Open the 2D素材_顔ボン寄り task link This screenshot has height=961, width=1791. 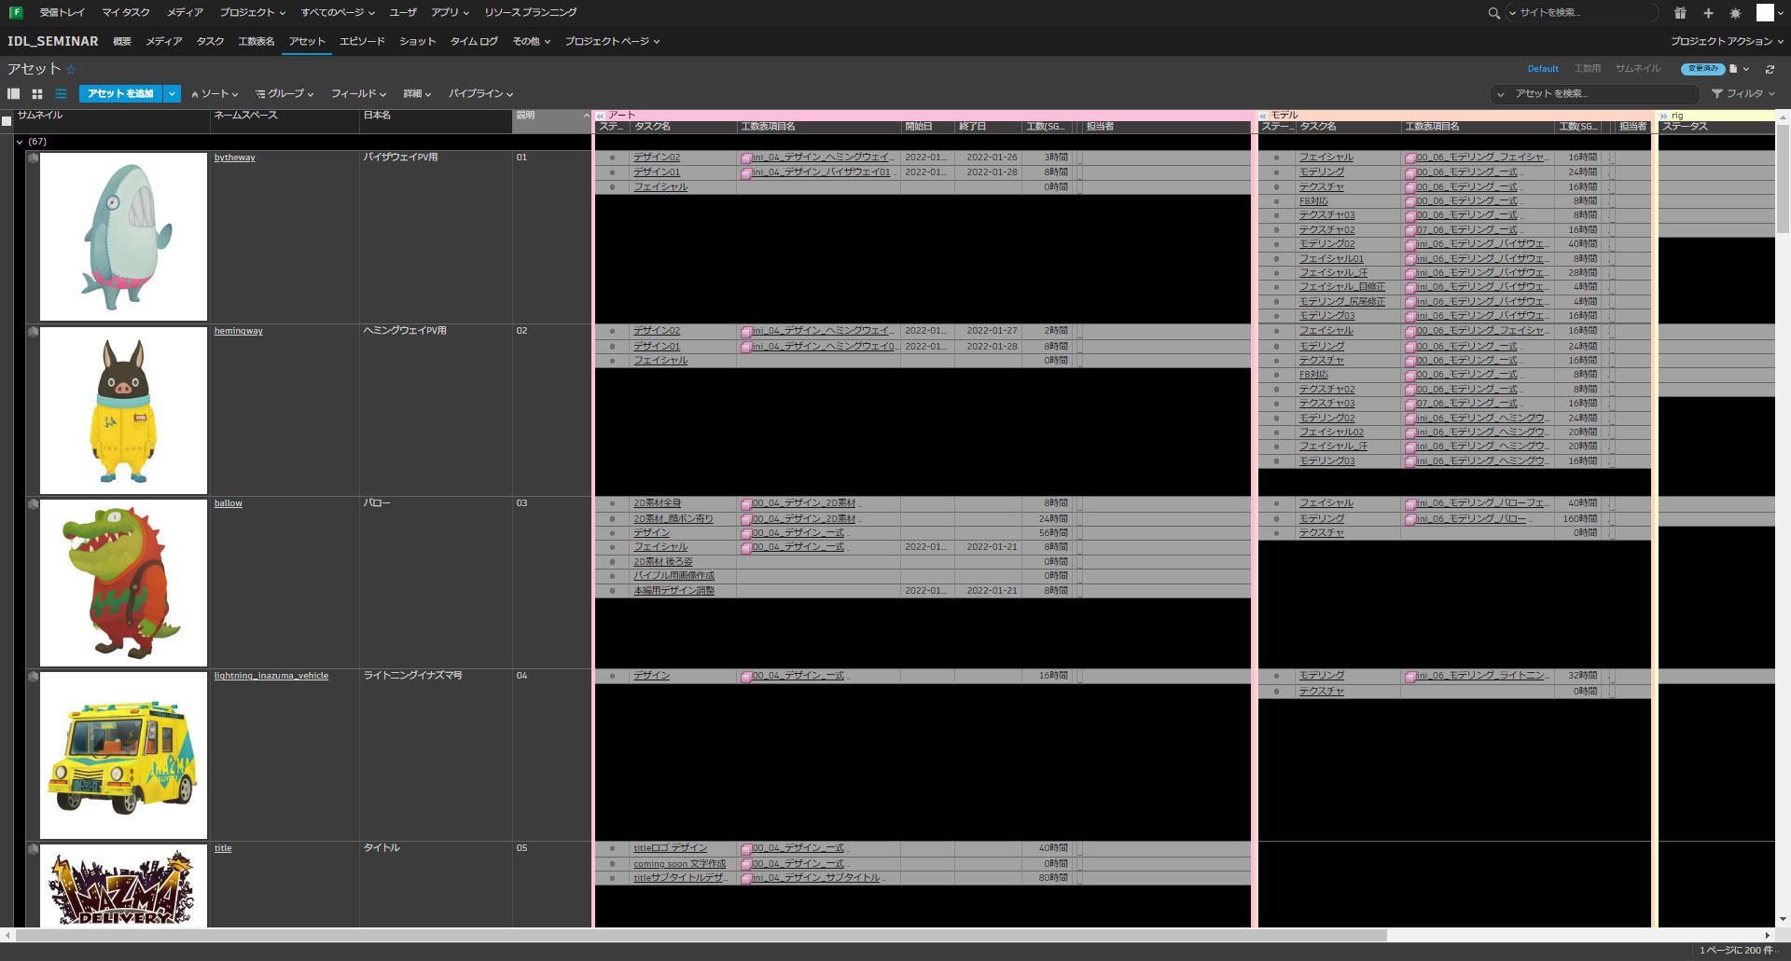click(x=673, y=519)
